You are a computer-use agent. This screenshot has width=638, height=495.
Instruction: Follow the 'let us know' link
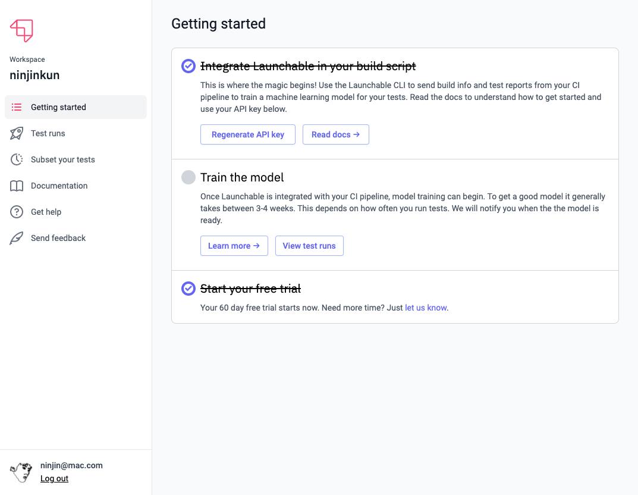point(426,308)
